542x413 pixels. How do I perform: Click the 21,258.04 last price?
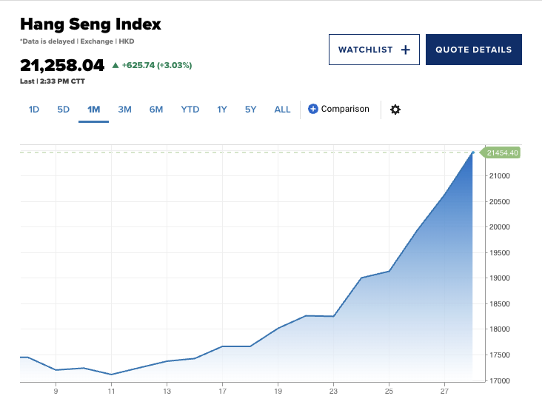(x=62, y=65)
